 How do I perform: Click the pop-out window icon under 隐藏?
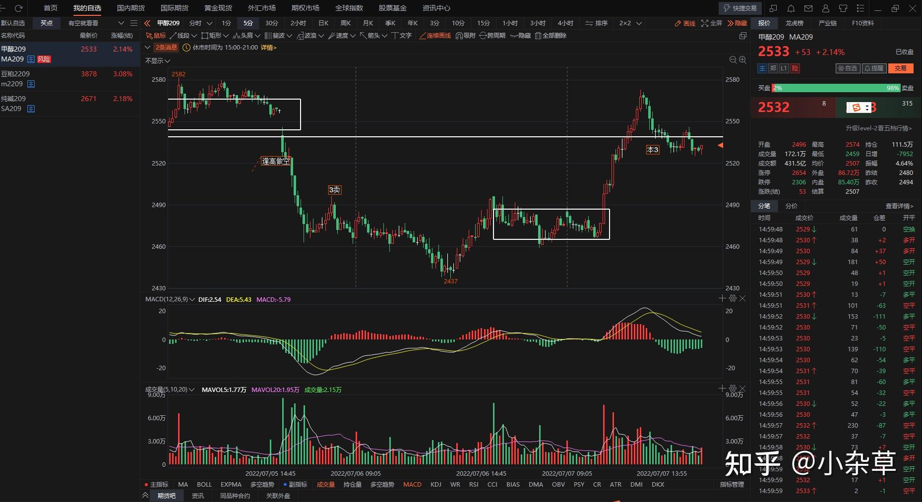pyautogui.click(x=742, y=36)
